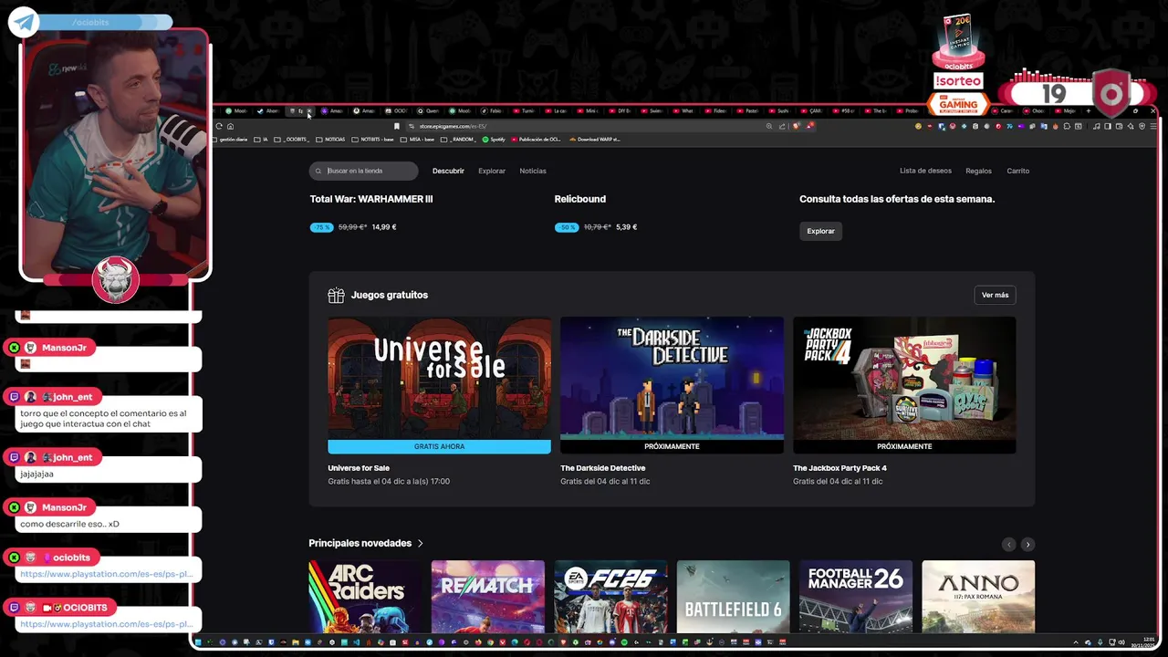Image resolution: width=1168 pixels, height=657 pixels.
Task: Open the extensions puzzle icon in the toolbar
Action: (1067, 126)
